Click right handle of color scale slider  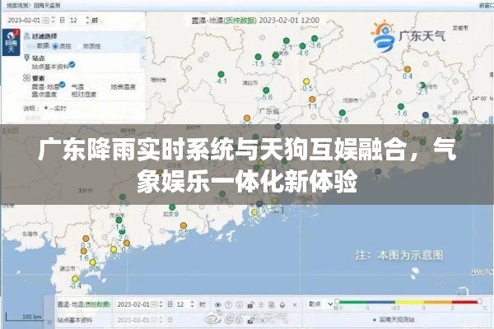pos(479,302)
